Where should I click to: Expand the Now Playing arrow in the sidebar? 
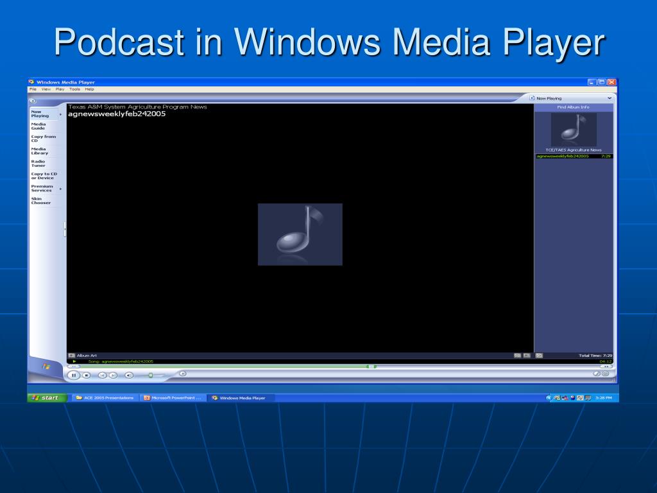61,114
